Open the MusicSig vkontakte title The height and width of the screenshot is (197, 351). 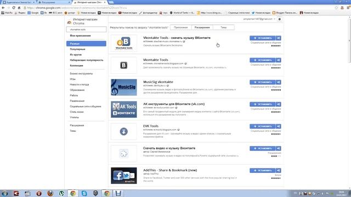[x=158, y=82]
